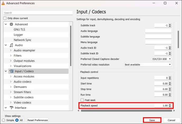The height and width of the screenshot is (124, 182).
Task: Select Audio tree item
Action: [x=19, y=45]
